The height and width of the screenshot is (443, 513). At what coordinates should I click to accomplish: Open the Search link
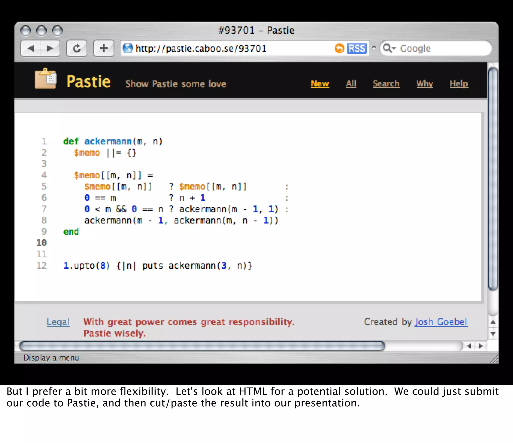(x=386, y=84)
